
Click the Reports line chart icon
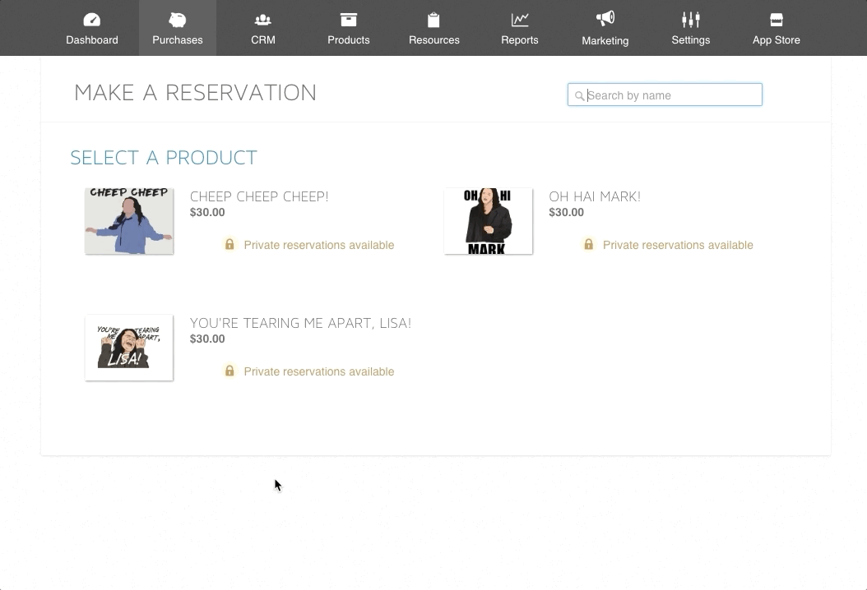[520, 20]
